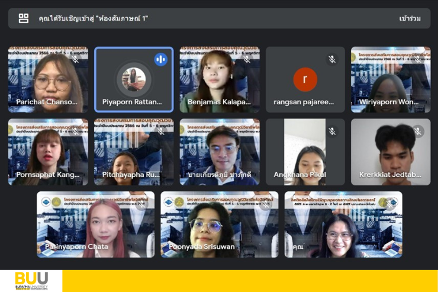This screenshot has width=438, height=292.
Task: Select นายเกียรติภูมิ participant video tile
Action: pos(219,152)
